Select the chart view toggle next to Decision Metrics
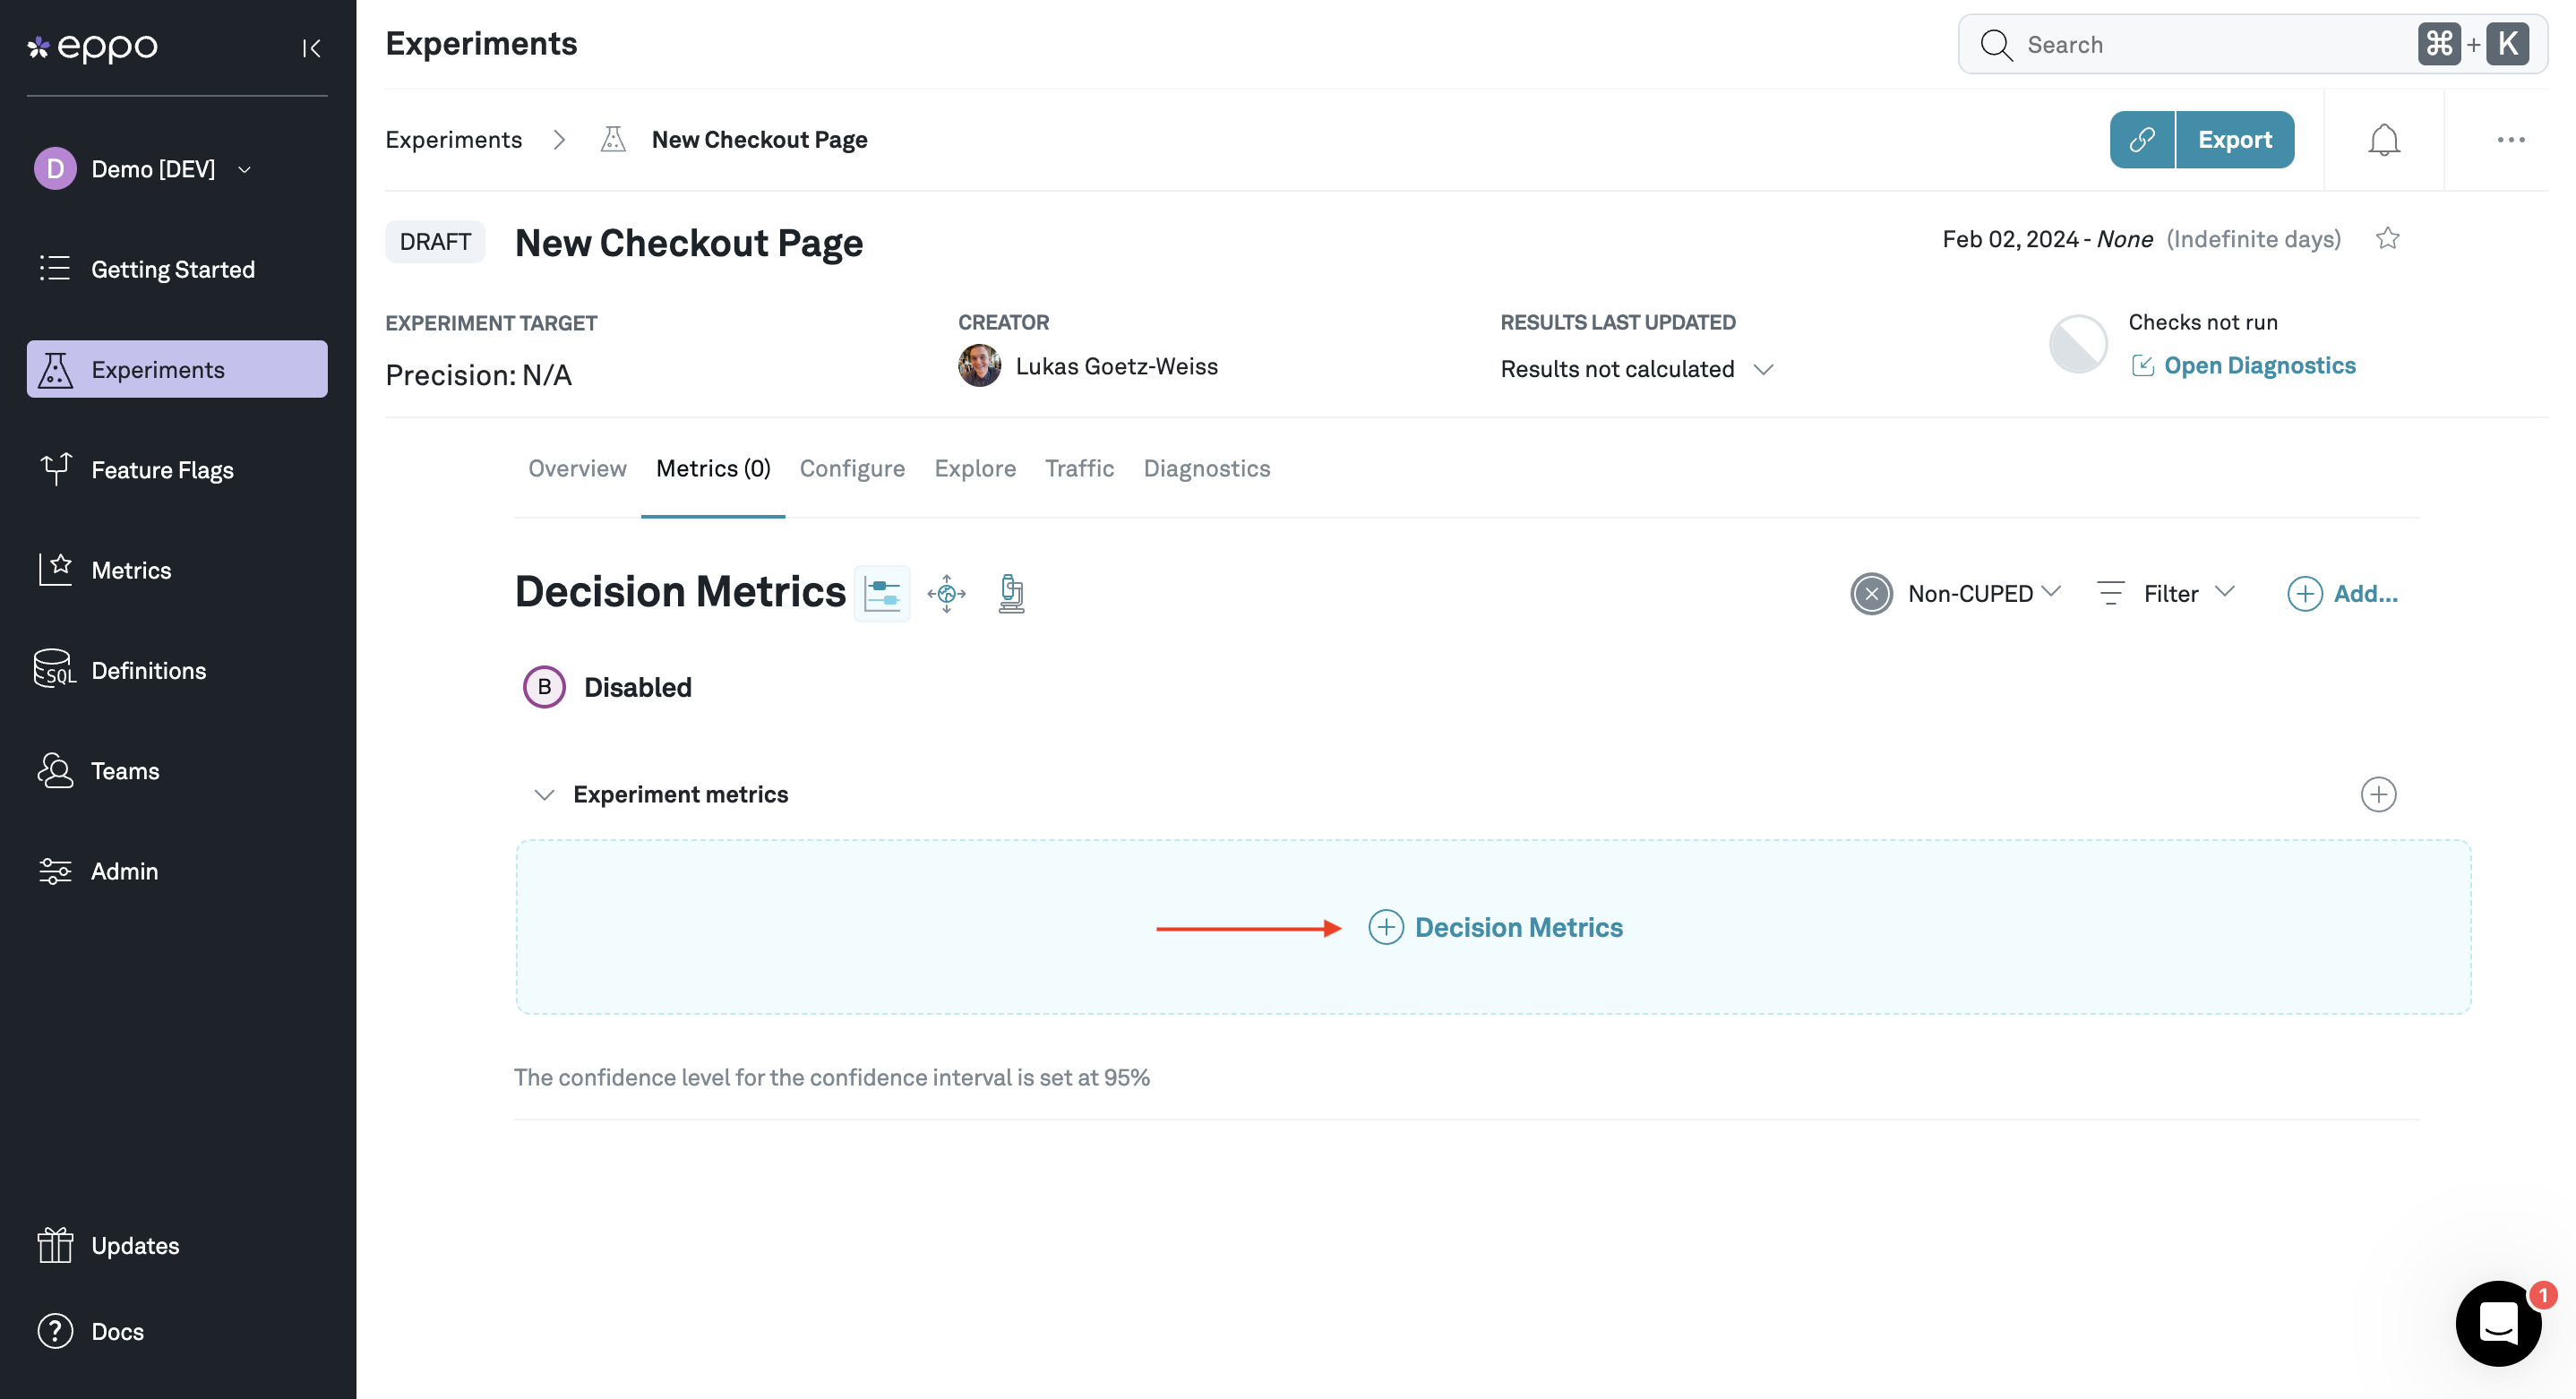This screenshot has height=1399, width=2576. 883,592
